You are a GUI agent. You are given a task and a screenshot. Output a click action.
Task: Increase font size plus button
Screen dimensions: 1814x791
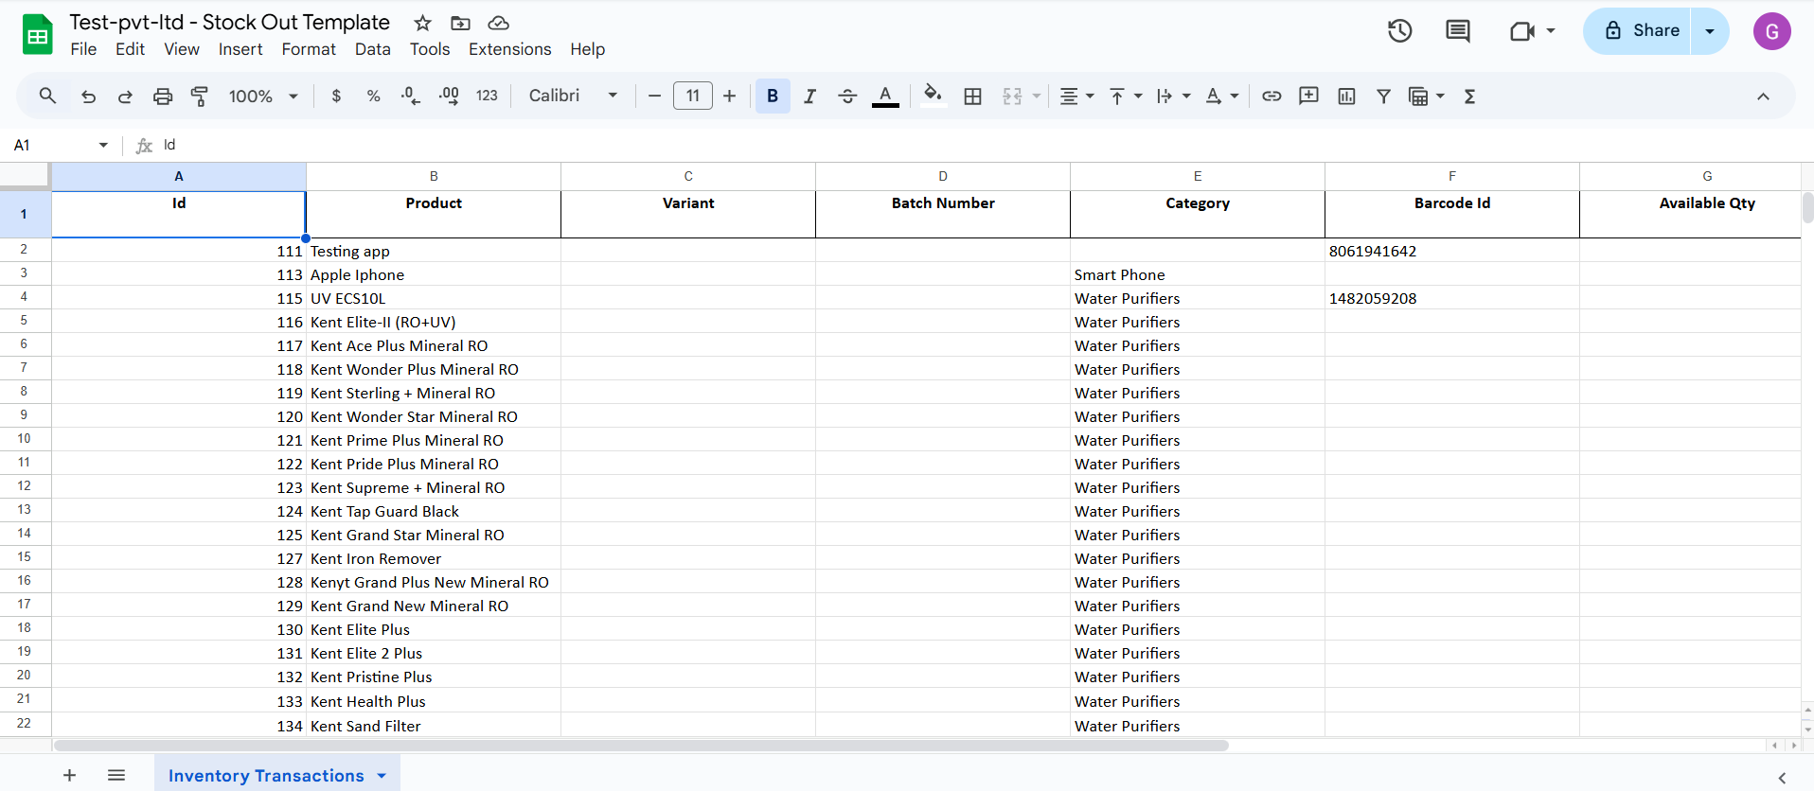[729, 96]
